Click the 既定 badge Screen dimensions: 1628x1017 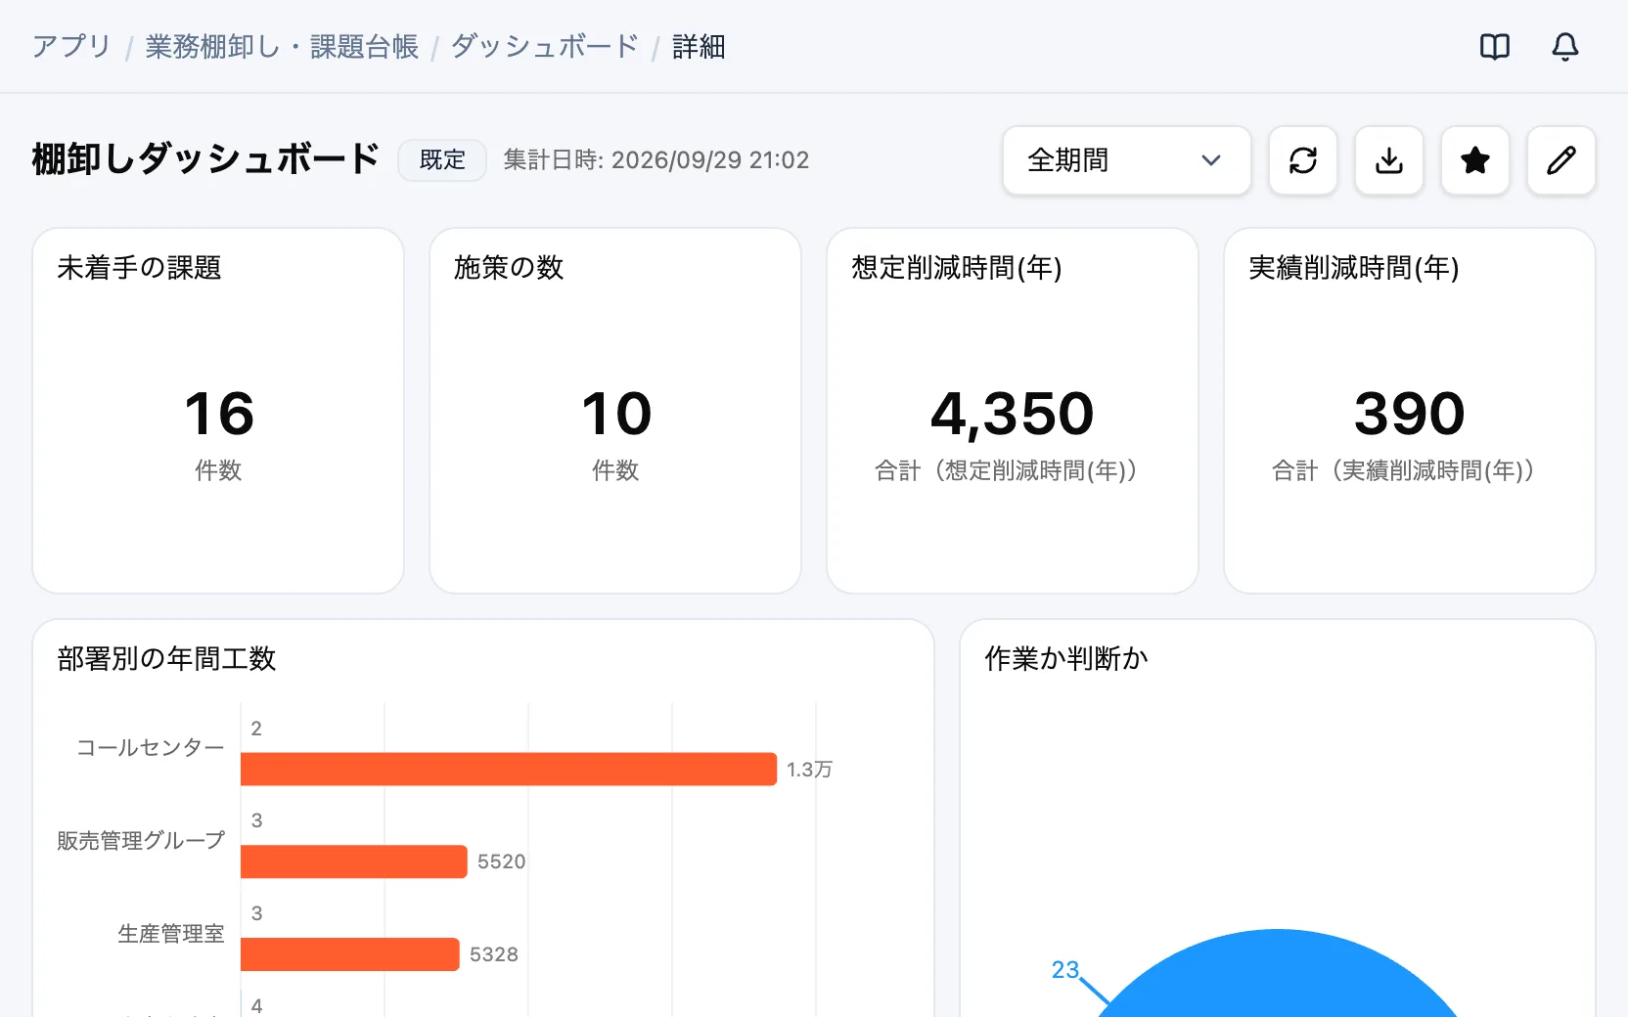tap(442, 159)
